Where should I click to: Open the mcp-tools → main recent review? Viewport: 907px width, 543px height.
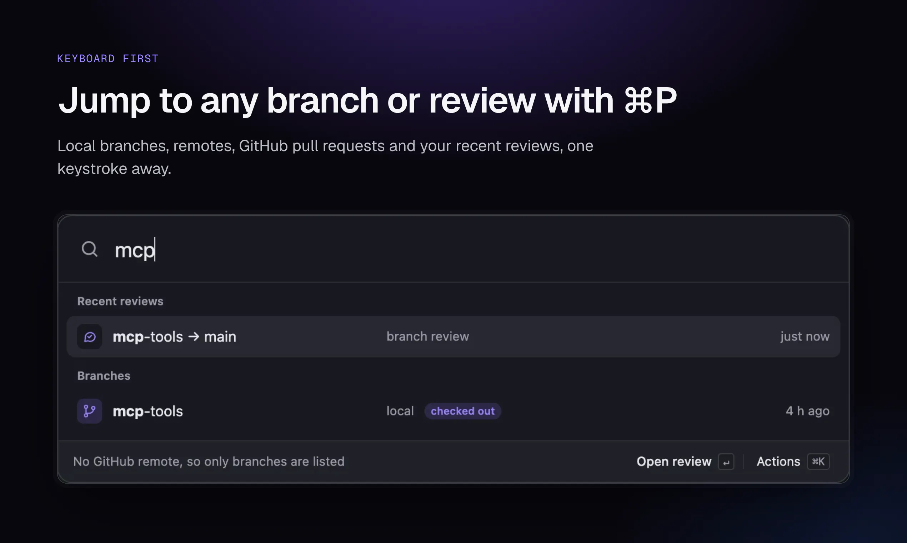453,337
